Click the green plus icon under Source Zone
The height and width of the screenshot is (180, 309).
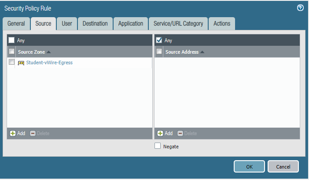(13, 133)
